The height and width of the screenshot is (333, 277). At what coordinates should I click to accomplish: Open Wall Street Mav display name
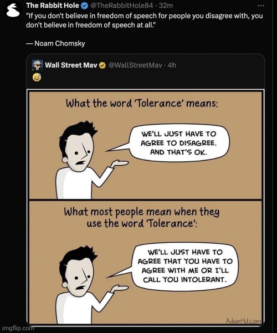(x=71, y=65)
